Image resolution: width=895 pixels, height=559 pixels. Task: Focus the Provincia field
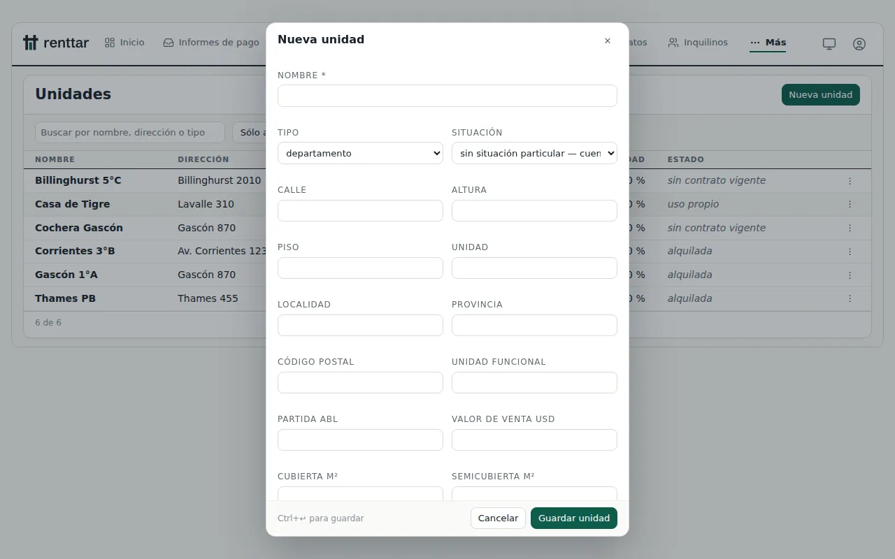click(534, 325)
